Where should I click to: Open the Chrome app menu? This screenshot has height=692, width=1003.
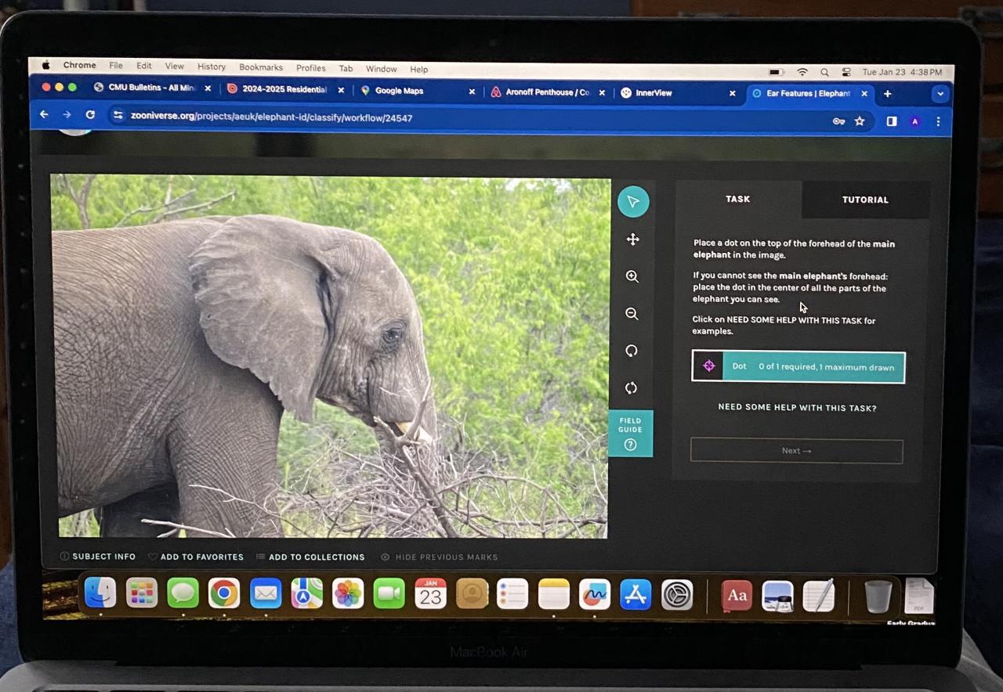(79, 66)
